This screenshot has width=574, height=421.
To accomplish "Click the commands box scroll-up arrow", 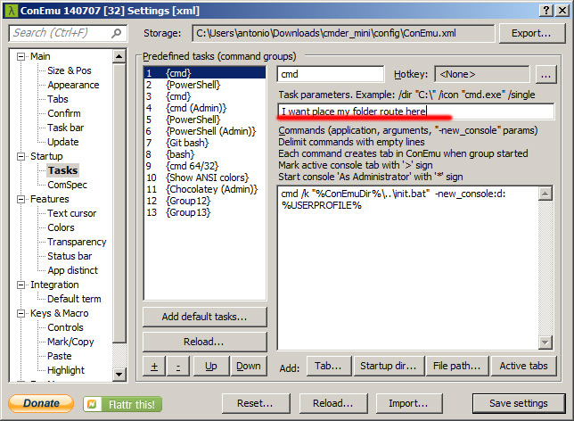I will tap(545, 194).
